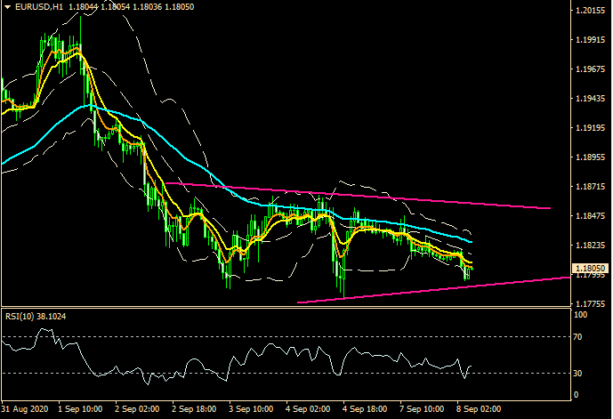Click the divider between chart and RSI panel

[285, 308]
